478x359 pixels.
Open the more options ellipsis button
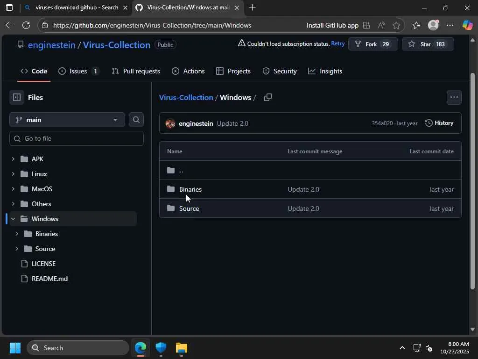point(454,97)
